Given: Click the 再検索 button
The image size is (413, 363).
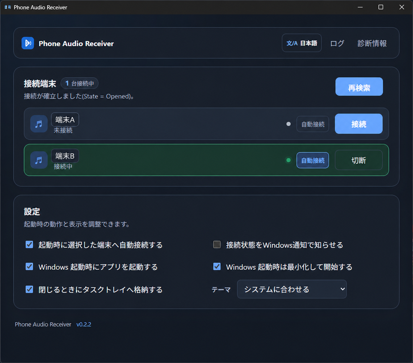Looking at the screenshot, I should point(359,87).
